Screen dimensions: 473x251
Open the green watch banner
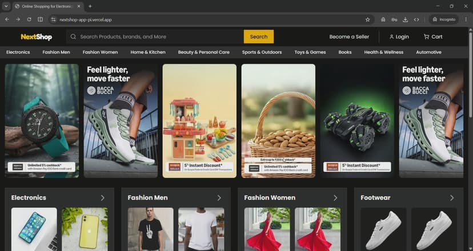point(42,121)
